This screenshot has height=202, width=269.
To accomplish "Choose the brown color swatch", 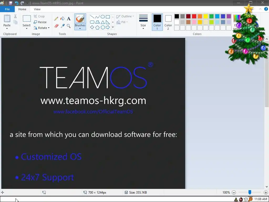I will click(x=188, y=22).
